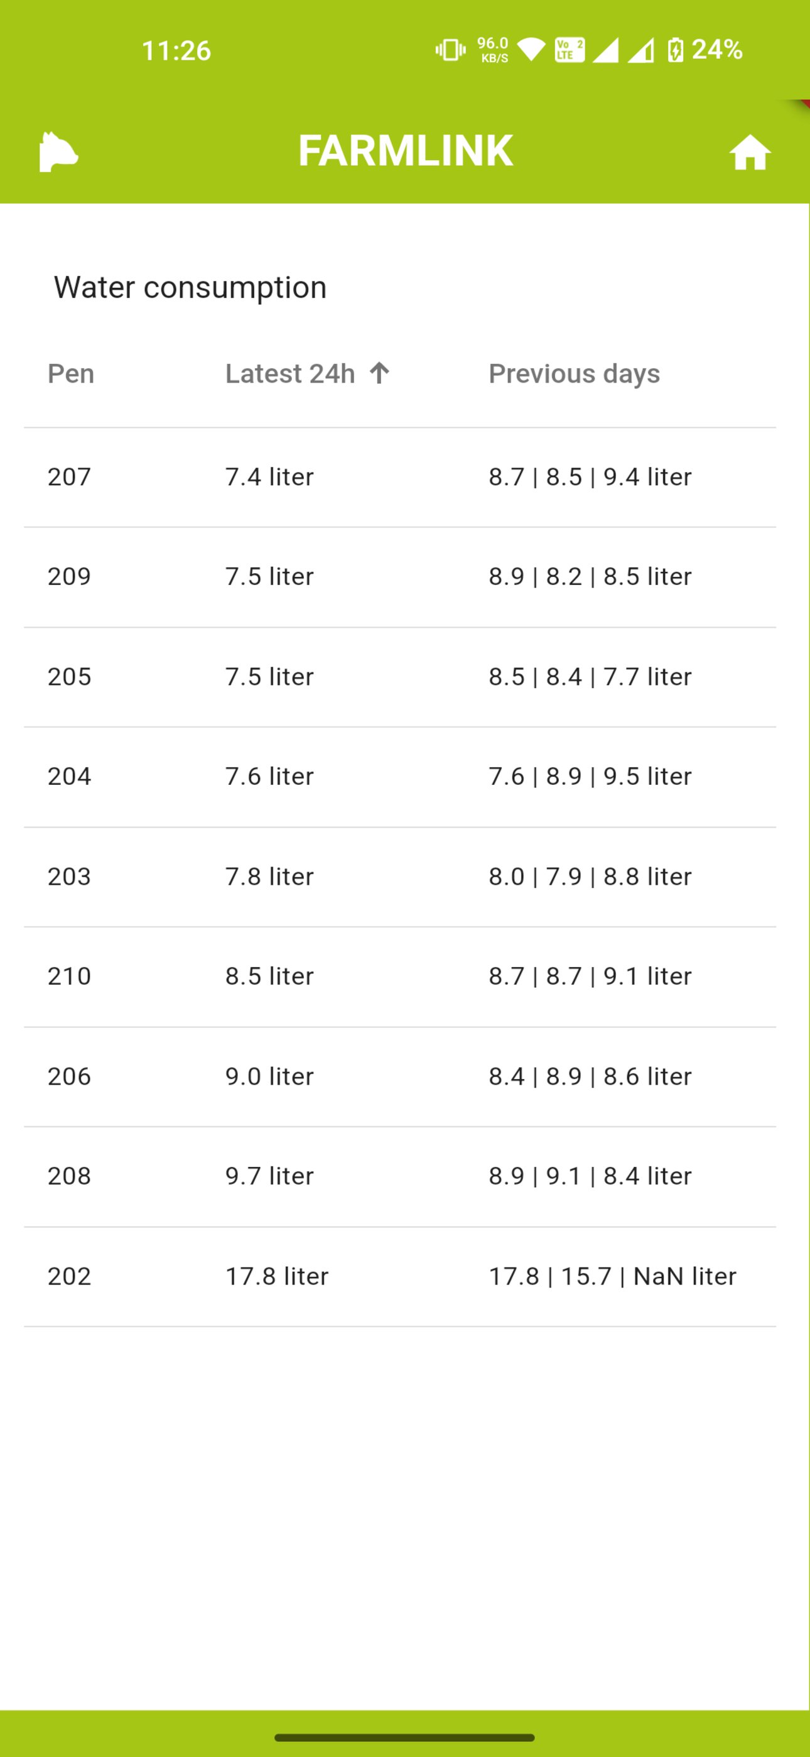
Task: Sort by the Pen column header
Action: [x=71, y=374]
